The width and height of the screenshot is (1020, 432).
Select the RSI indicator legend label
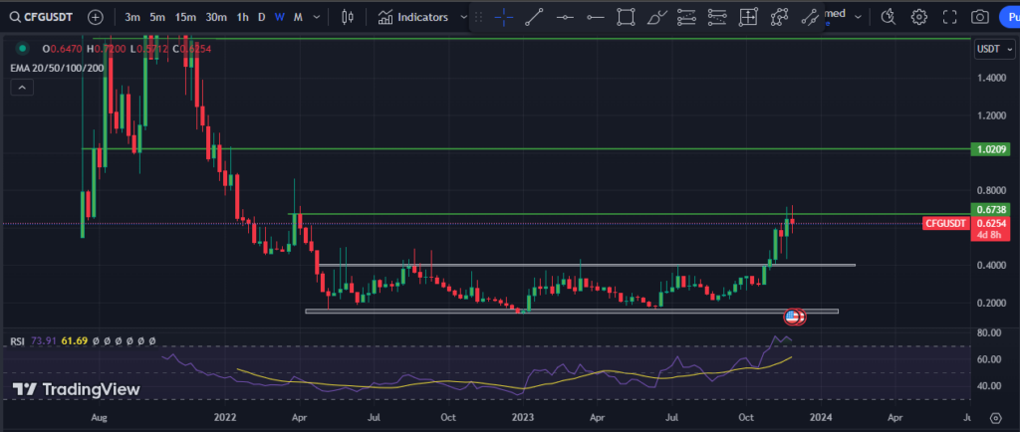17,340
